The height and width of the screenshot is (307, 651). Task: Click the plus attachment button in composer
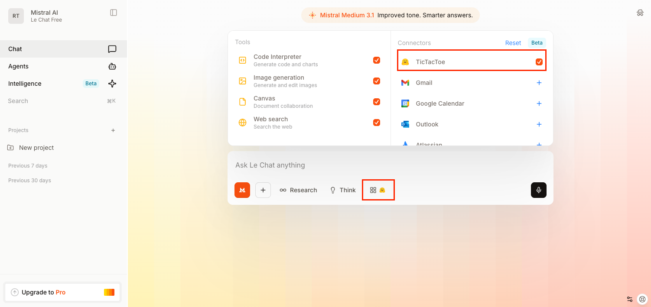pos(263,190)
